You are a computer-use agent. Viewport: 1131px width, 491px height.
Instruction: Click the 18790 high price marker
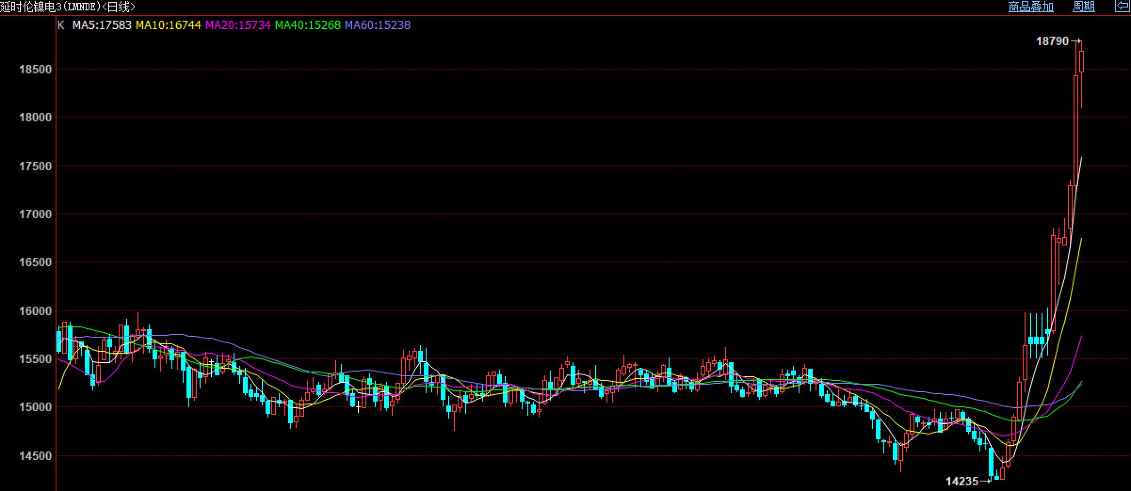1052,41
